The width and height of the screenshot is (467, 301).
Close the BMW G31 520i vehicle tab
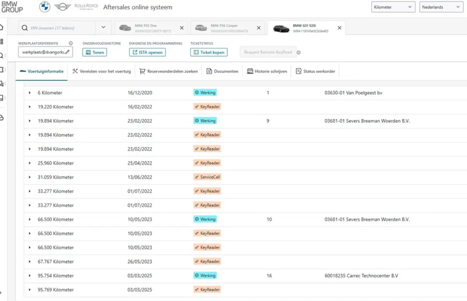click(x=339, y=28)
